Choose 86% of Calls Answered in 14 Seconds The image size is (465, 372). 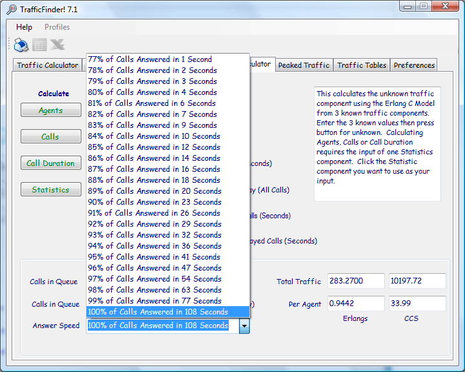(x=168, y=158)
